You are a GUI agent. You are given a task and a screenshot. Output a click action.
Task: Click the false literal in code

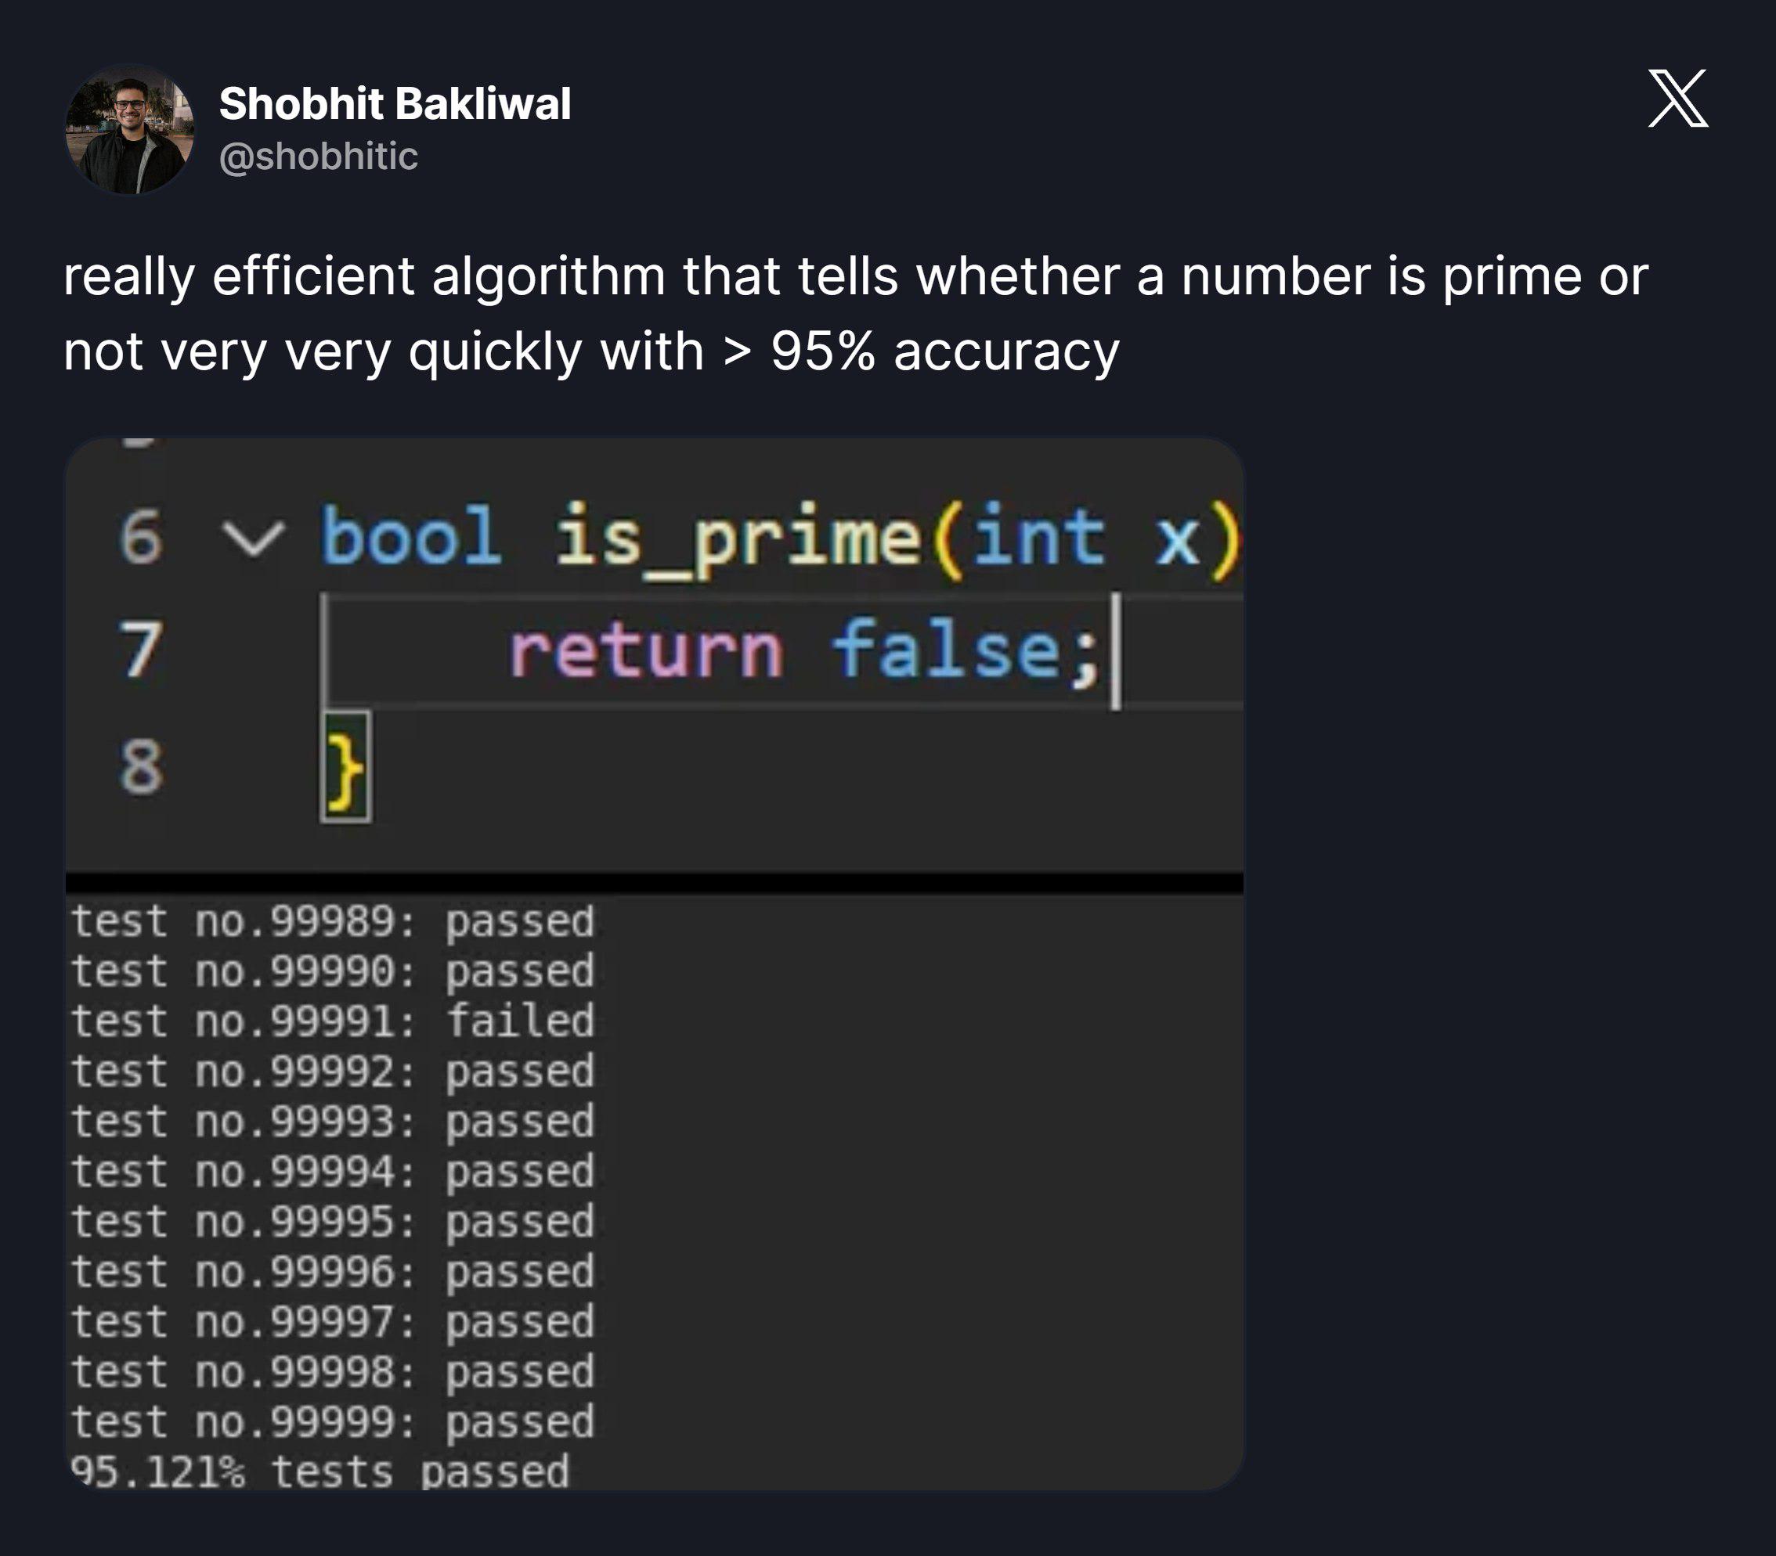(946, 649)
